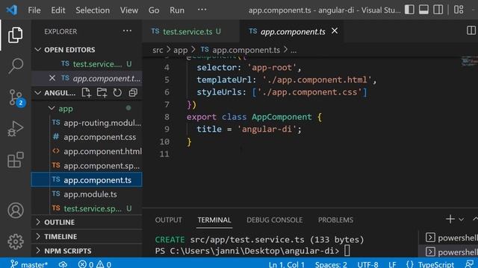Open the Customize Layout icon
Viewport: 478px width, 268px height.
coord(459,10)
